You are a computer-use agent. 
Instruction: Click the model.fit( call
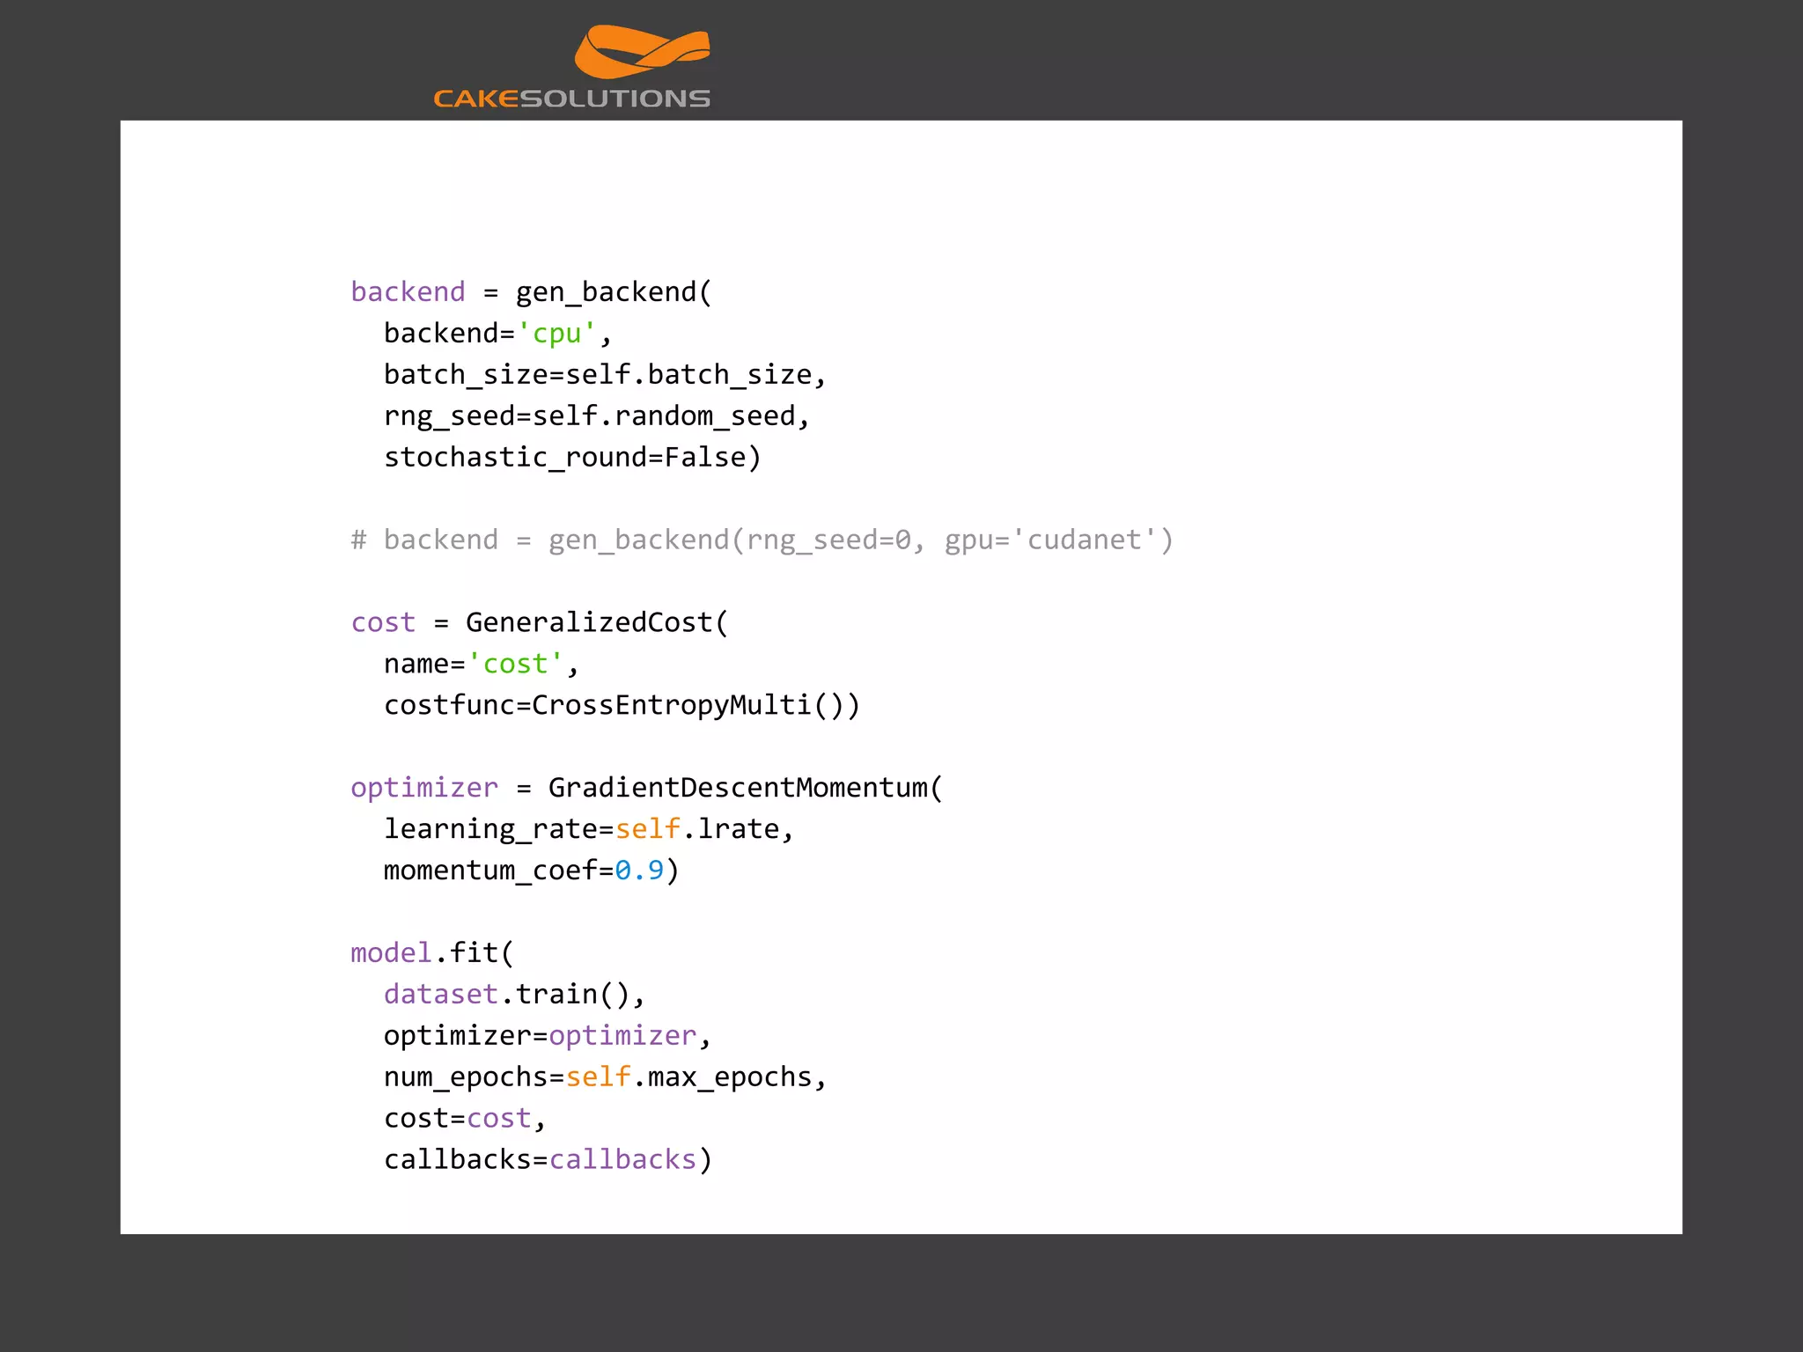point(431,953)
